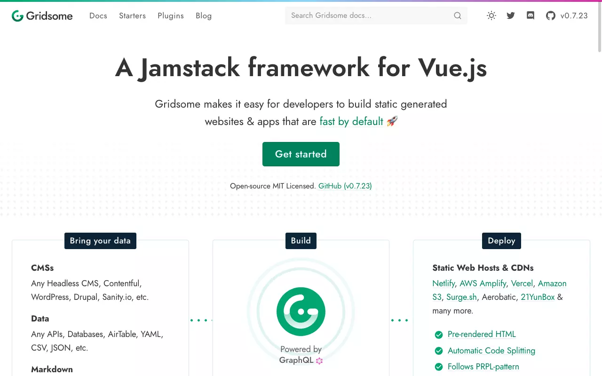602x376 pixels.
Task: Click the Deploy label
Action: [501, 241]
